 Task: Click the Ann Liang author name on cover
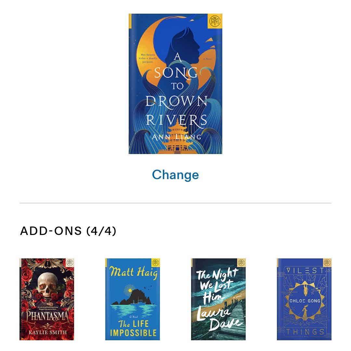pyautogui.click(x=176, y=137)
